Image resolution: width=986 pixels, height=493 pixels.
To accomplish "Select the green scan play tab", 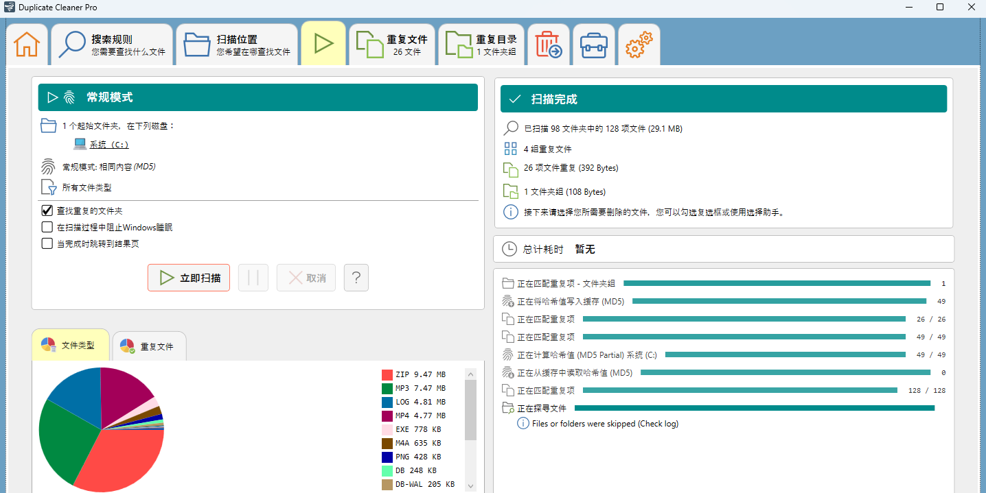I will (x=323, y=43).
